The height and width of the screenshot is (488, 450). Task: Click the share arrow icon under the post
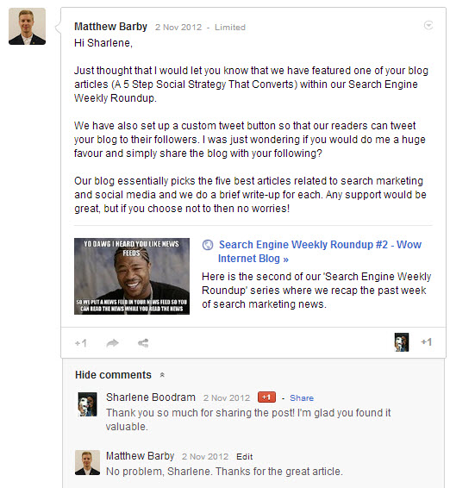click(x=112, y=343)
